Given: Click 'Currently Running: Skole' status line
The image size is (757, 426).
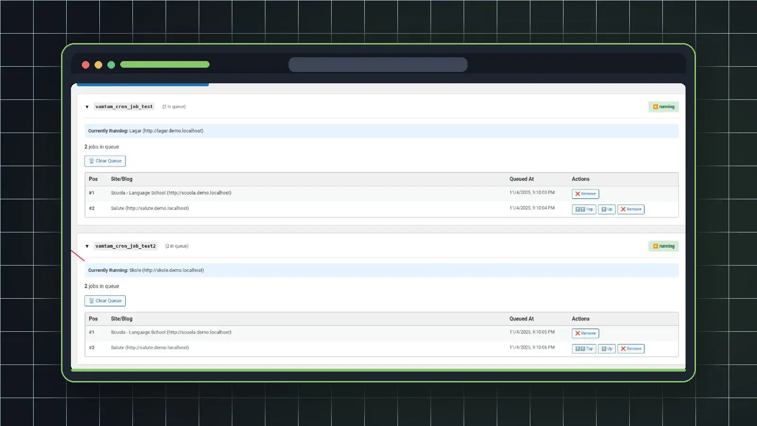Looking at the screenshot, I should pyautogui.click(x=381, y=270).
